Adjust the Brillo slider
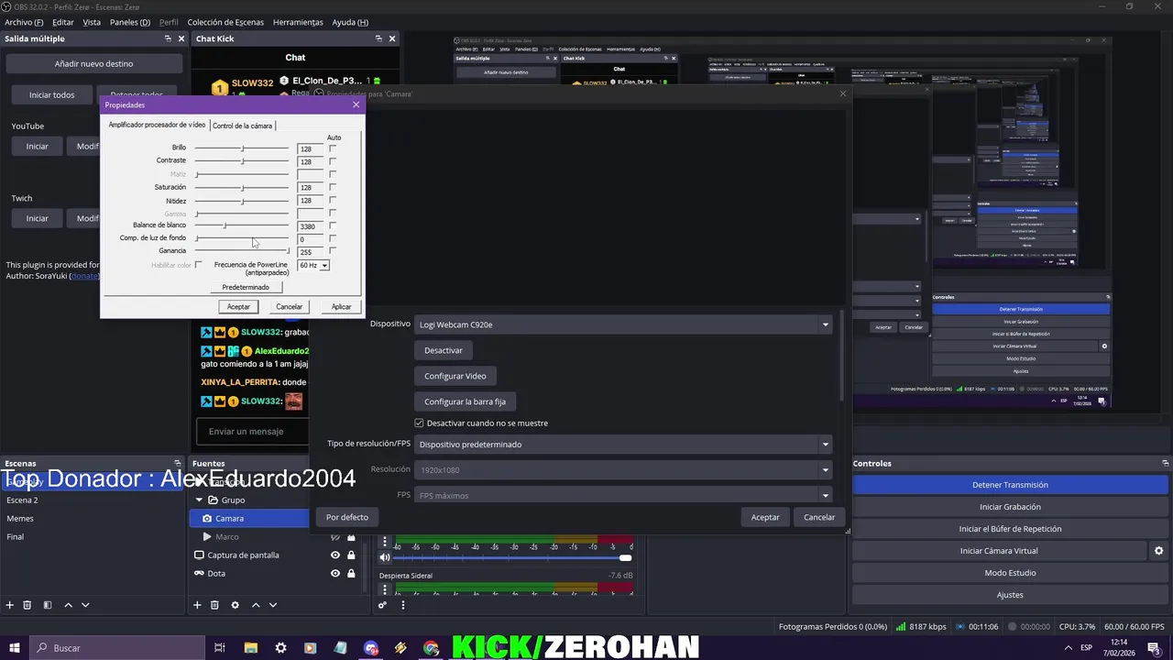Viewport: 1173px width, 660px height. [242, 148]
